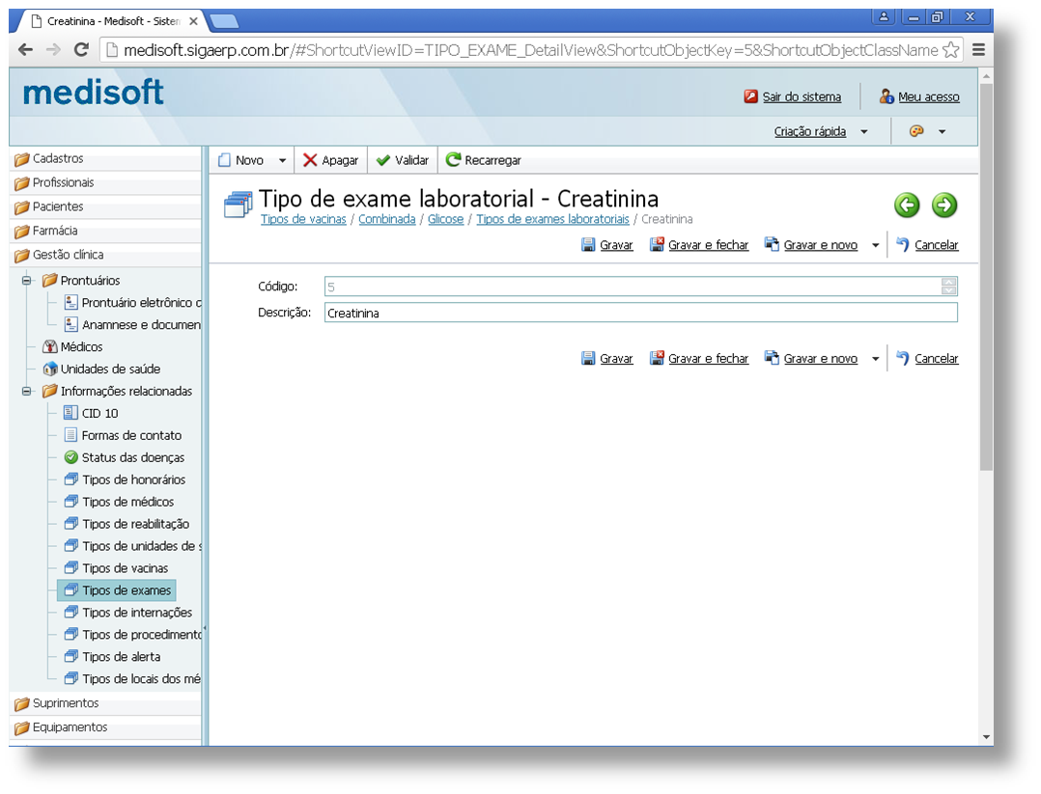The image size is (1041, 794).
Task: Click the top Gravar e novo icon
Action: click(772, 245)
